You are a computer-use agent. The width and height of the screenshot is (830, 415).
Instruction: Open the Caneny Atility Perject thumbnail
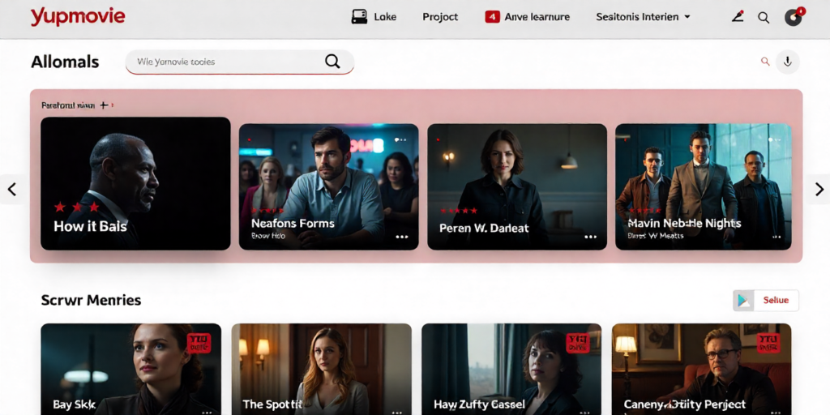[701, 369]
